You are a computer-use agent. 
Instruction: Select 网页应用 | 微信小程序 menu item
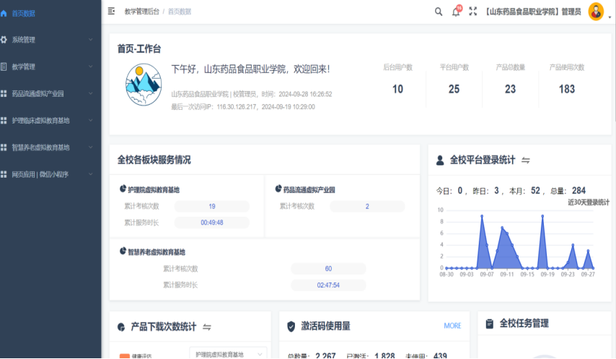click(x=43, y=174)
